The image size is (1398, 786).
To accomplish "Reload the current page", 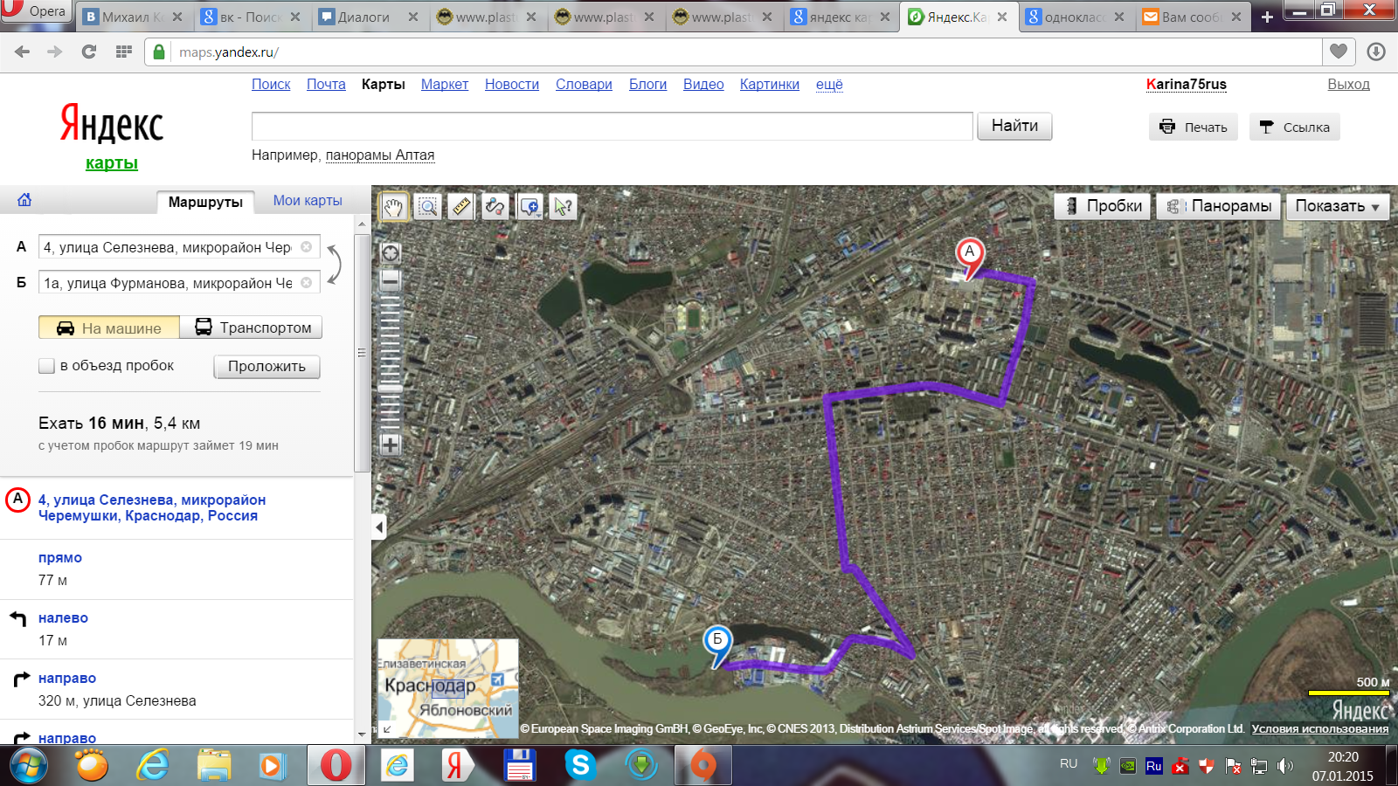I will click(x=88, y=52).
